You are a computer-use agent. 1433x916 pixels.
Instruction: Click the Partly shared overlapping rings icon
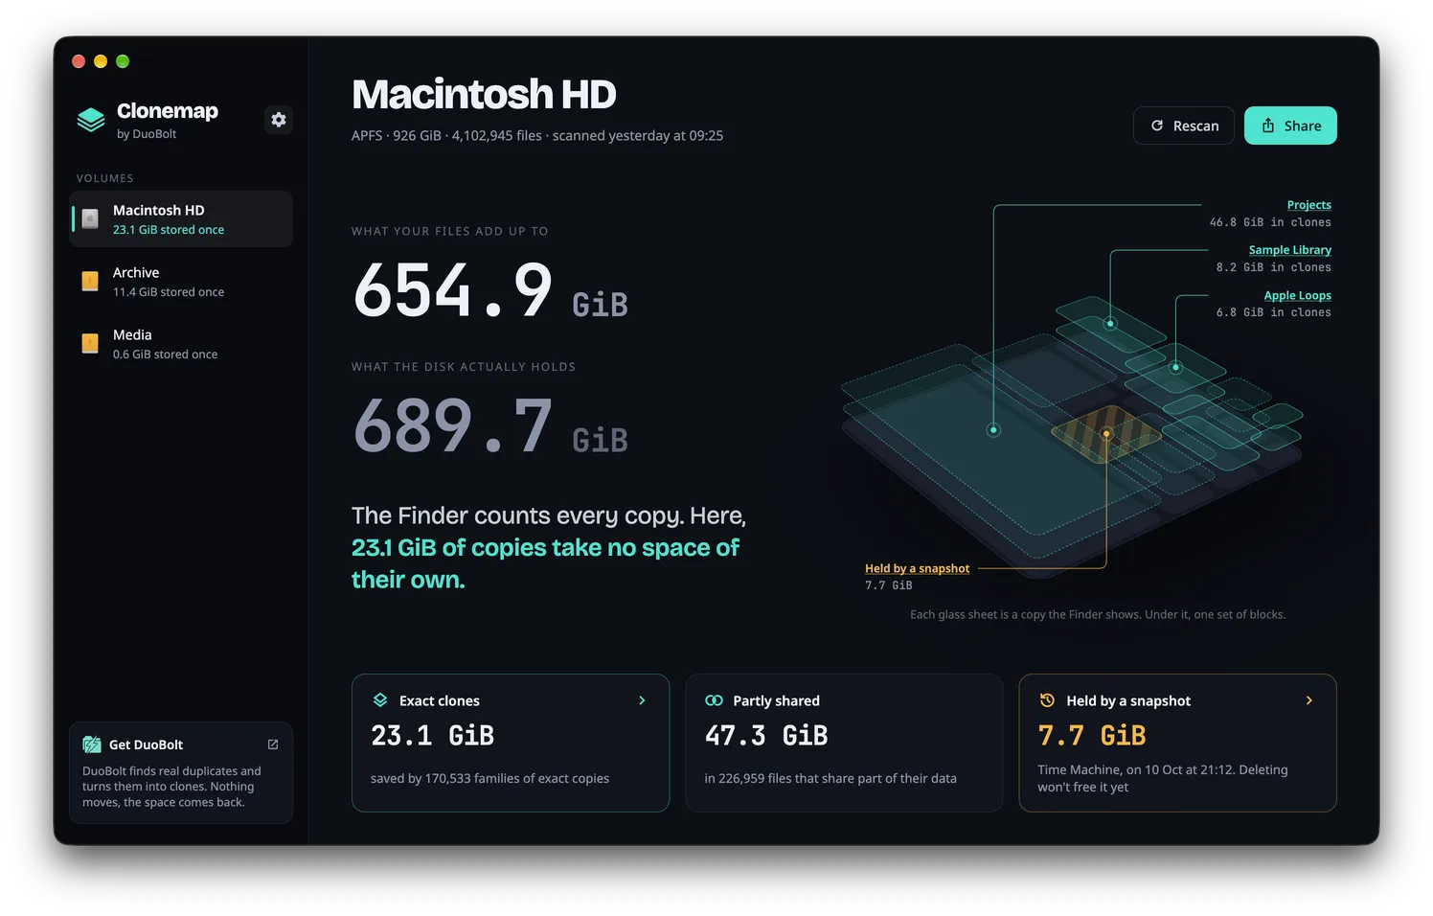pos(714,700)
